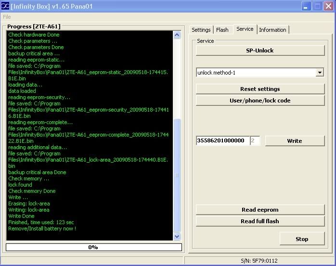Screen dimensions: 336x266
Task: Click log line "Writing: lock-area"
Action: coord(29,210)
